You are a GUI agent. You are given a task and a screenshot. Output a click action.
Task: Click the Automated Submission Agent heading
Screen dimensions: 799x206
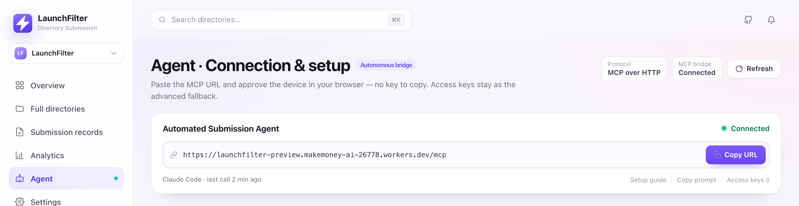click(221, 129)
